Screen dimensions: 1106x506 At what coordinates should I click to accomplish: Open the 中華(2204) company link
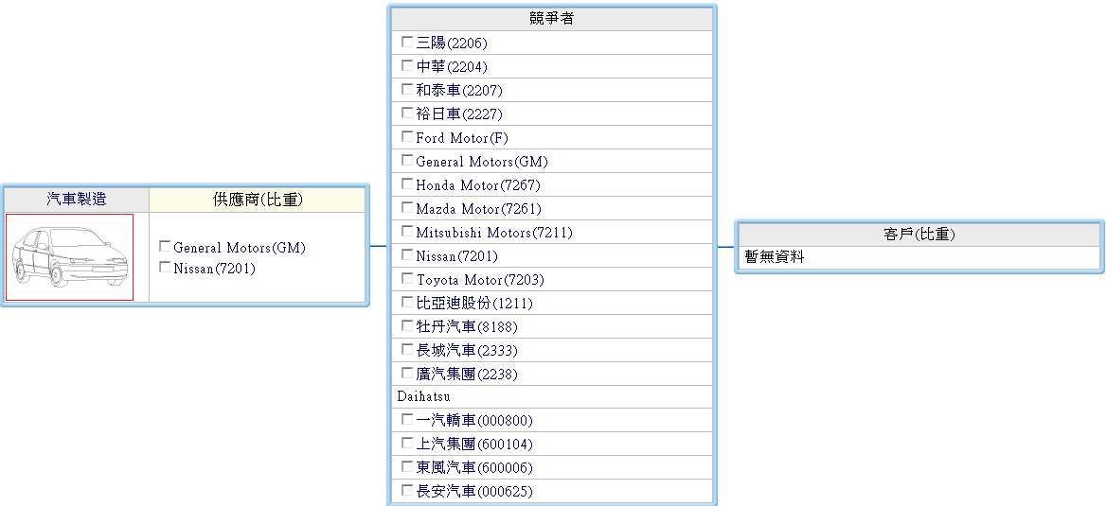pos(452,67)
